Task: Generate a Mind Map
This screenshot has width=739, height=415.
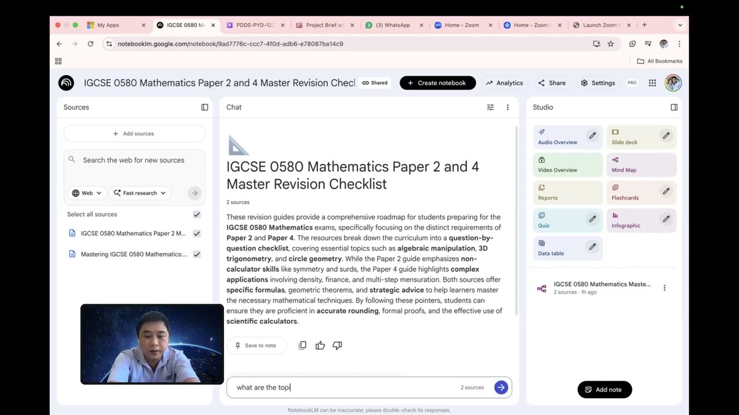Action: coord(641,165)
